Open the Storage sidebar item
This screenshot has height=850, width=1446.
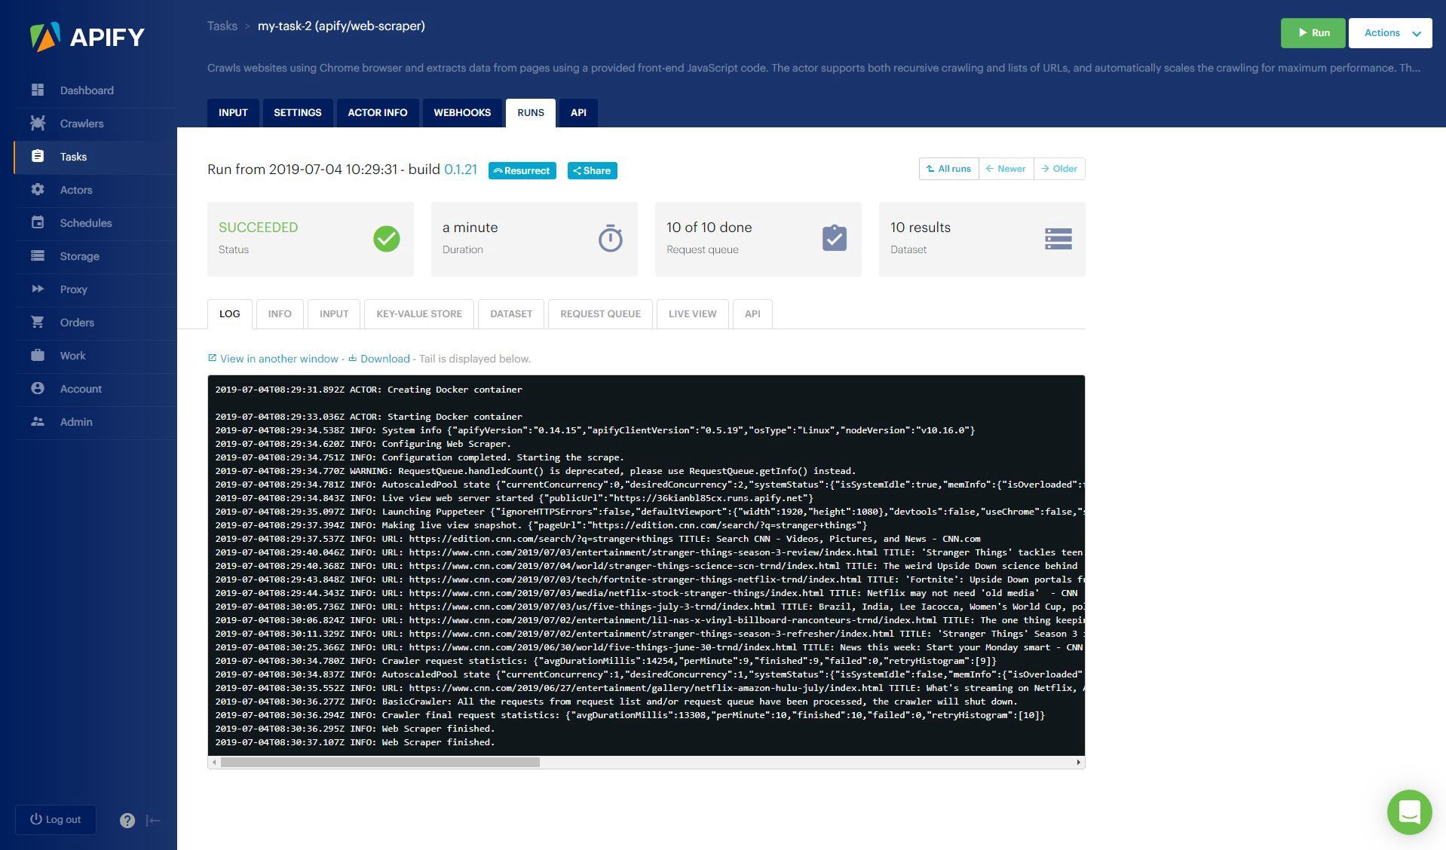click(96, 256)
